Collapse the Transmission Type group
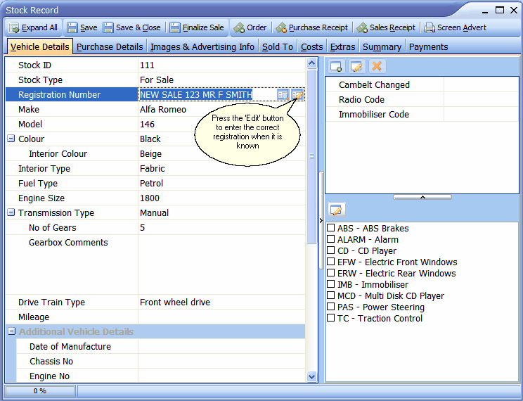 pyautogui.click(x=11, y=212)
